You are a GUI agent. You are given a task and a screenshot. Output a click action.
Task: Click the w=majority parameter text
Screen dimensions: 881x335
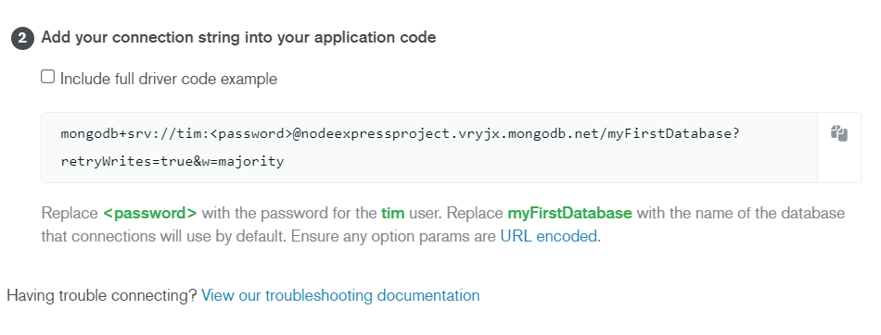click(x=243, y=162)
